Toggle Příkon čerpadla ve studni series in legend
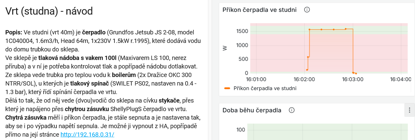This screenshot has height=140, width=415. pos(265,88)
